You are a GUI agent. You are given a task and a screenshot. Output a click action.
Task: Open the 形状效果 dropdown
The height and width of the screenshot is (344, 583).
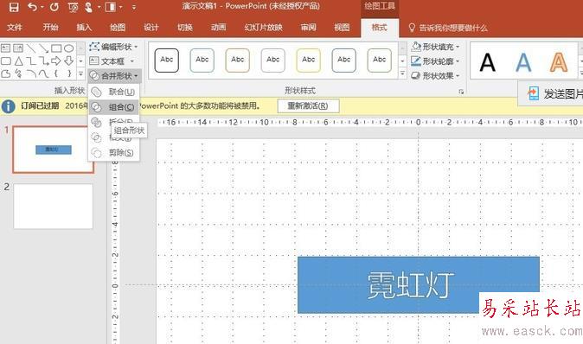[435, 76]
